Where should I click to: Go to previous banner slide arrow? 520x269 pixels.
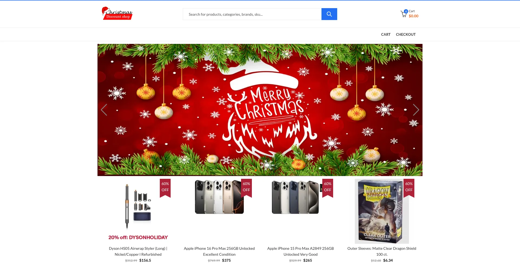coord(104,110)
